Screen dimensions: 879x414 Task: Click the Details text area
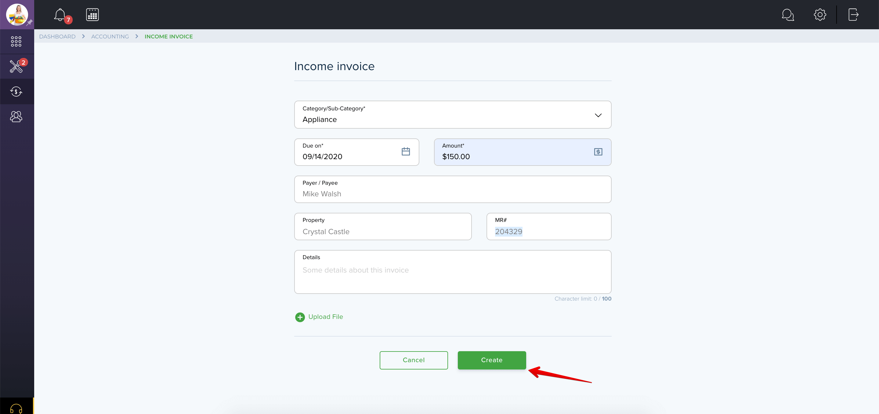452,272
